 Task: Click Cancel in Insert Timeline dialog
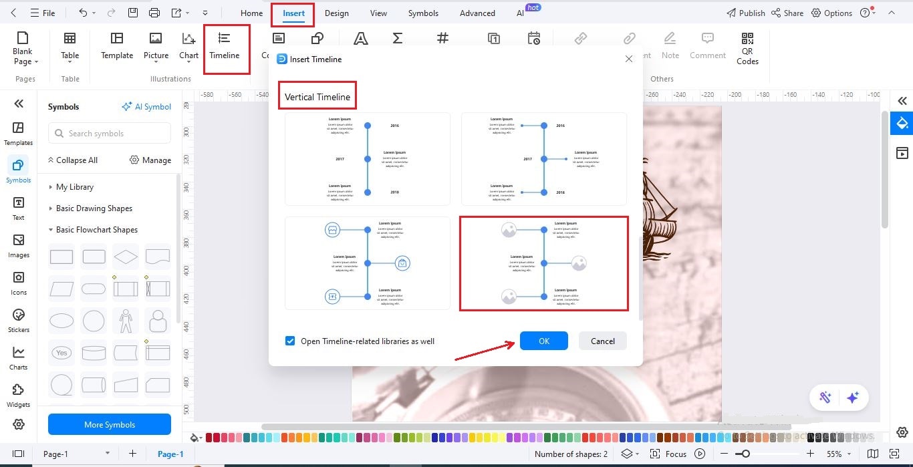603,341
